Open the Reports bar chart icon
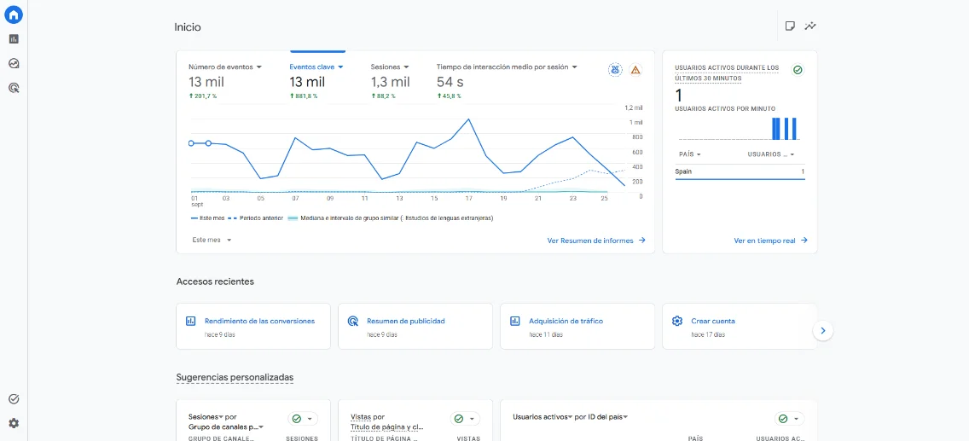The height and width of the screenshot is (441, 969). [14, 39]
